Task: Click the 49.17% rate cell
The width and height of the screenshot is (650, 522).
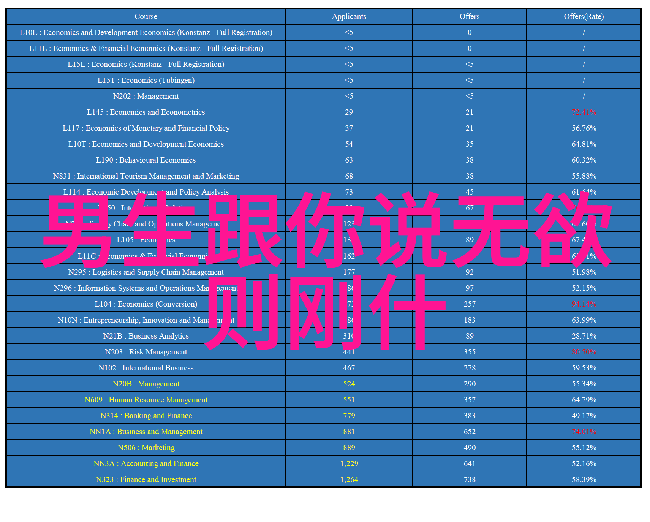Action: pyautogui.click(x=584, y=416)
